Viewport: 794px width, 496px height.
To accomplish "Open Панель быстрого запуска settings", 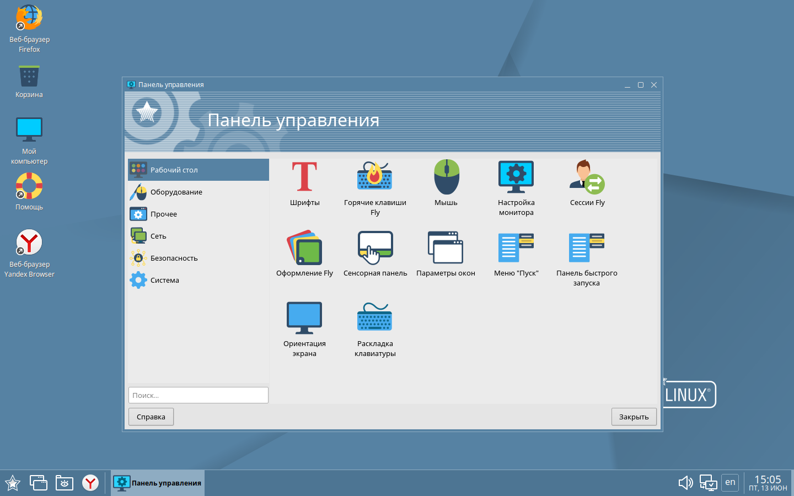I will (587, 259).
